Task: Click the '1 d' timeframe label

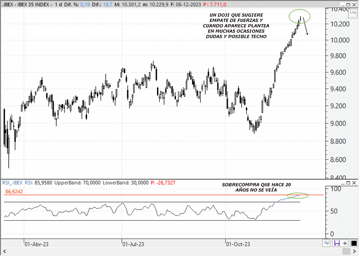Action: [x=58, y=5]
